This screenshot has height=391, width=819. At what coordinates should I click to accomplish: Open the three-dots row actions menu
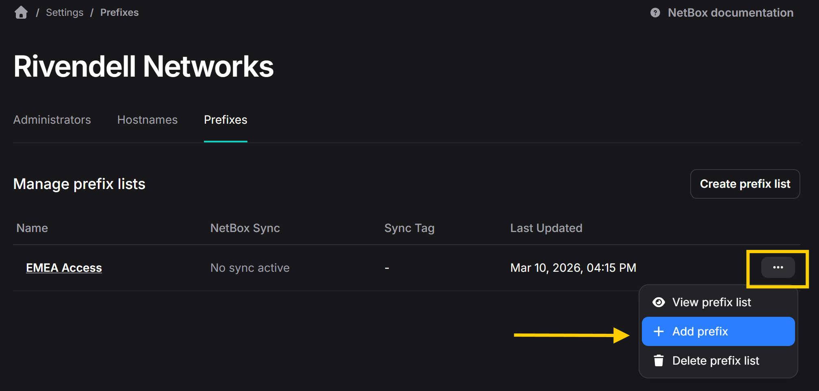[778, 267]
